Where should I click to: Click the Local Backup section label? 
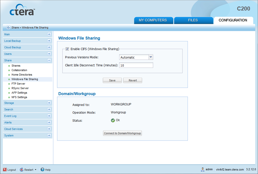click(x=13, y=41)
